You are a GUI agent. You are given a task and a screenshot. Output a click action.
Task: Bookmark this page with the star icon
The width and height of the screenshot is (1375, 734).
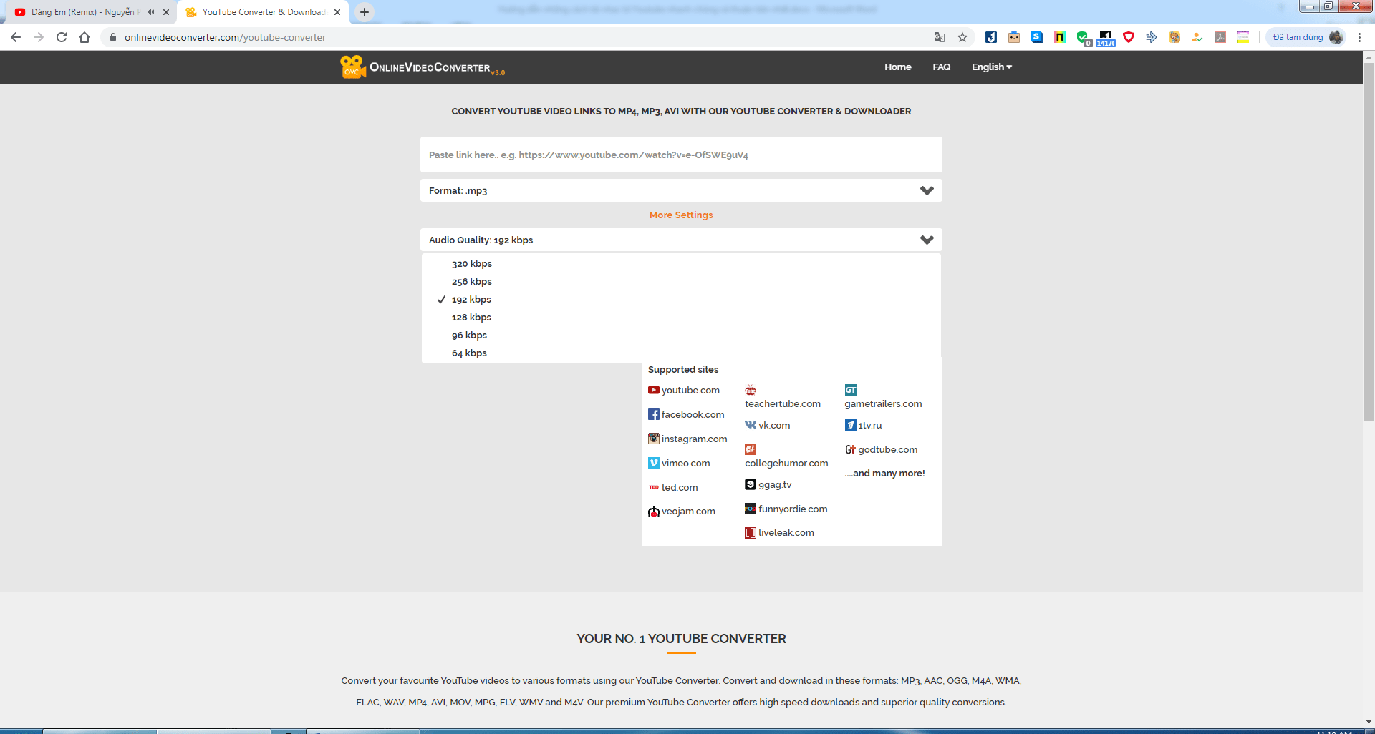[962, 37]
